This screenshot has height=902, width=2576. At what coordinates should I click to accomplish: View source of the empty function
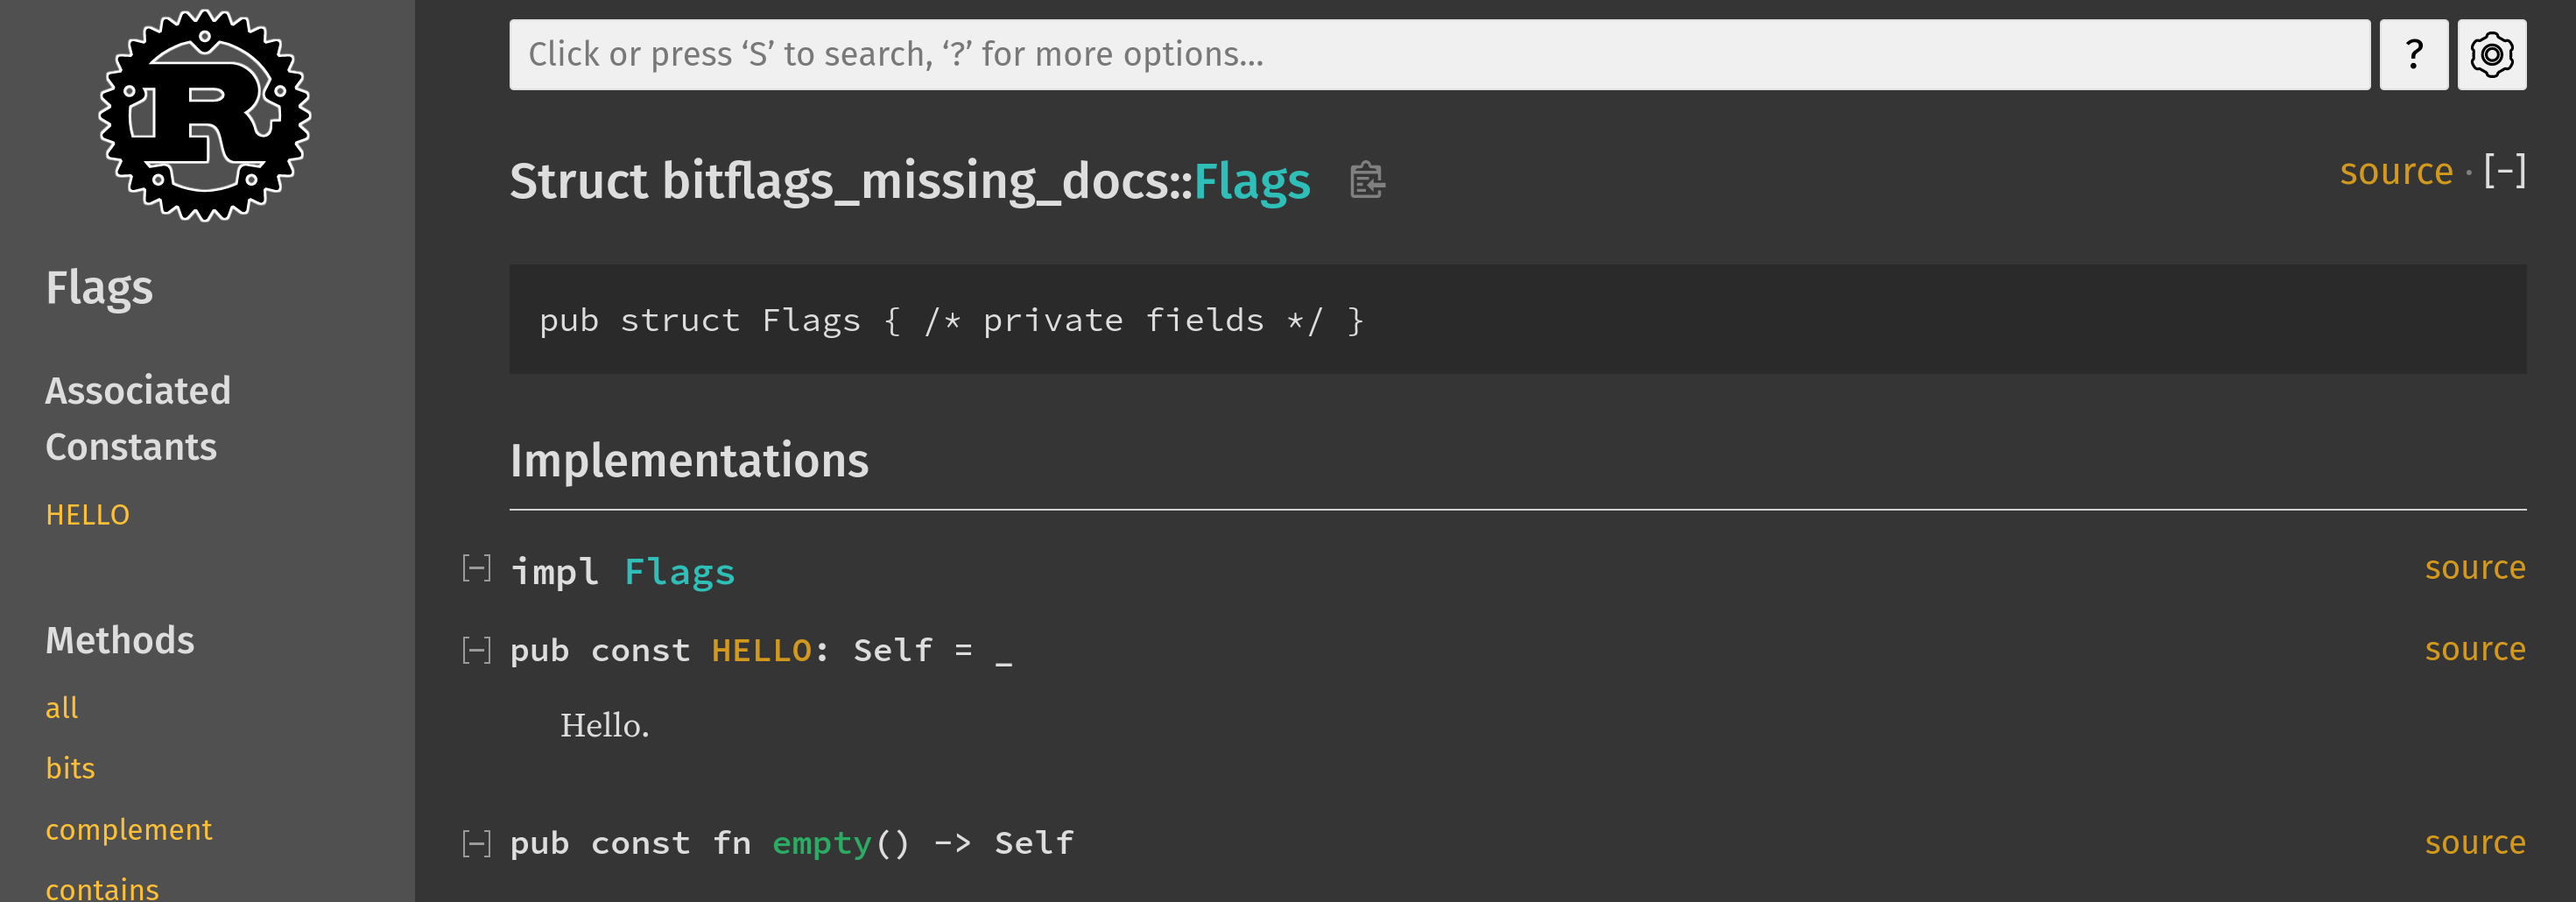pos(2475,842)
